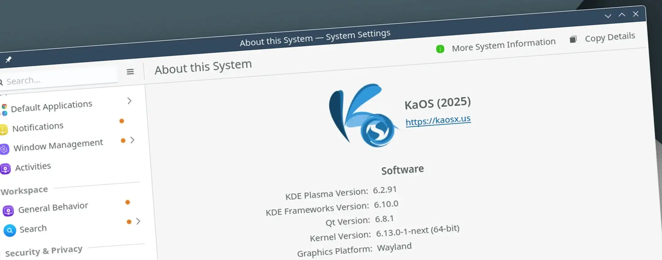Click the Security & Privacy section header
662x260 pixels.
pyautogui.click(x=44, y=251)
